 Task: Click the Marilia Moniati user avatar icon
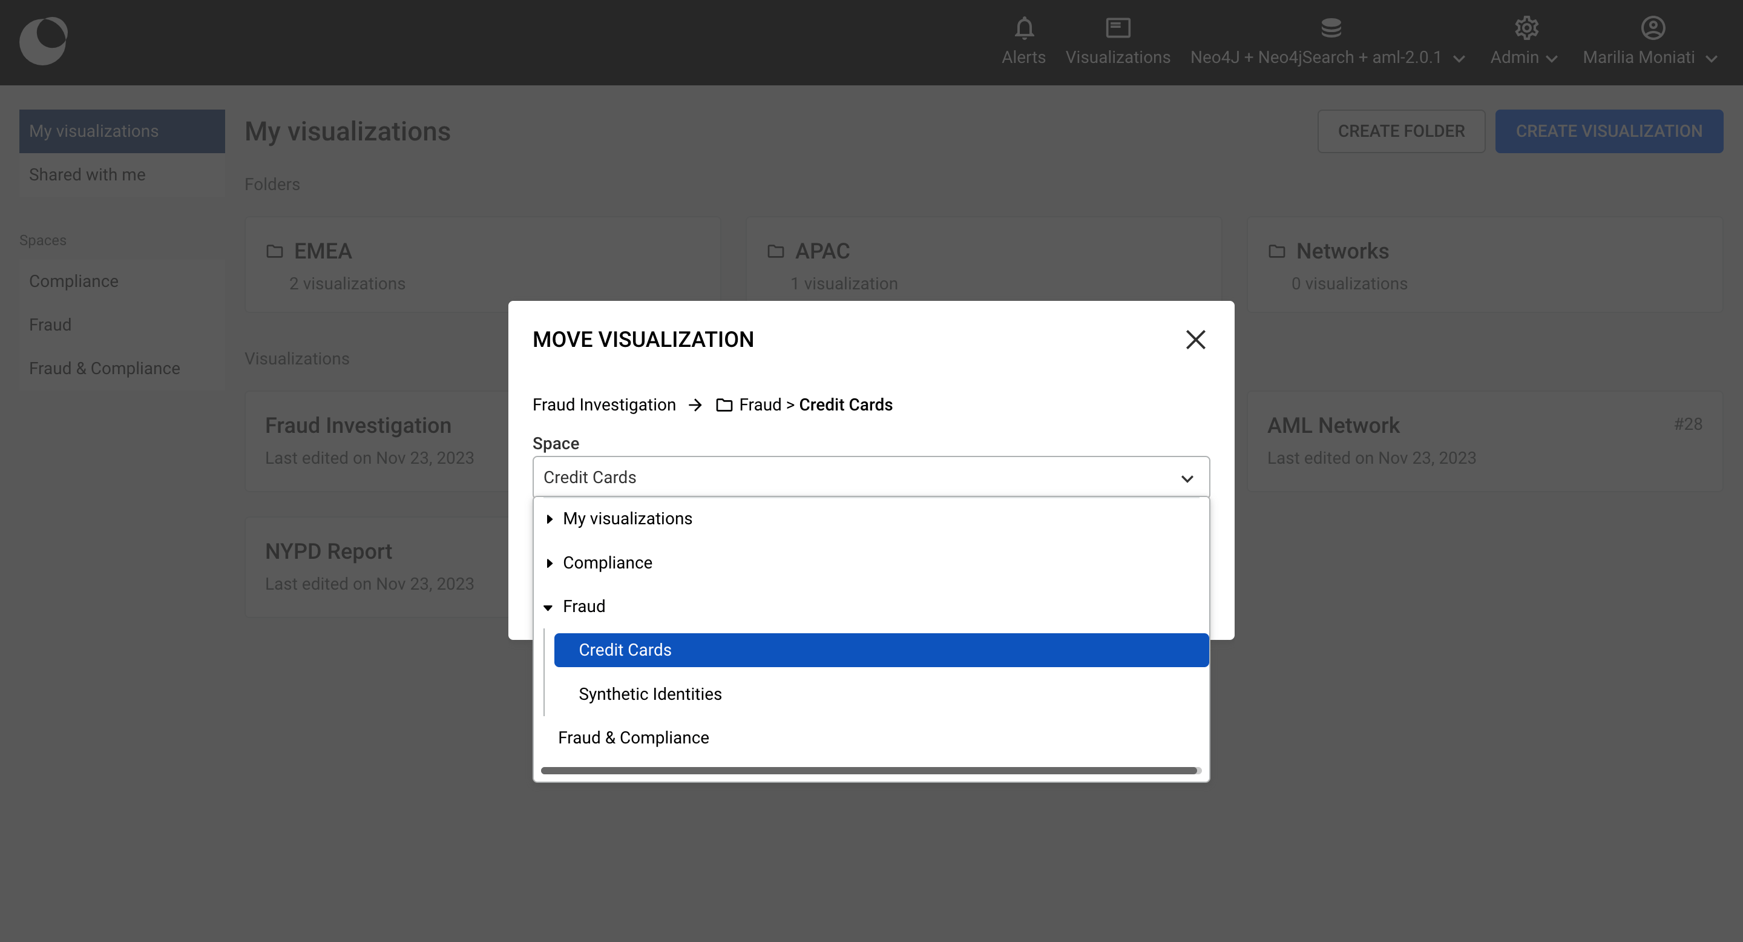1652,28
